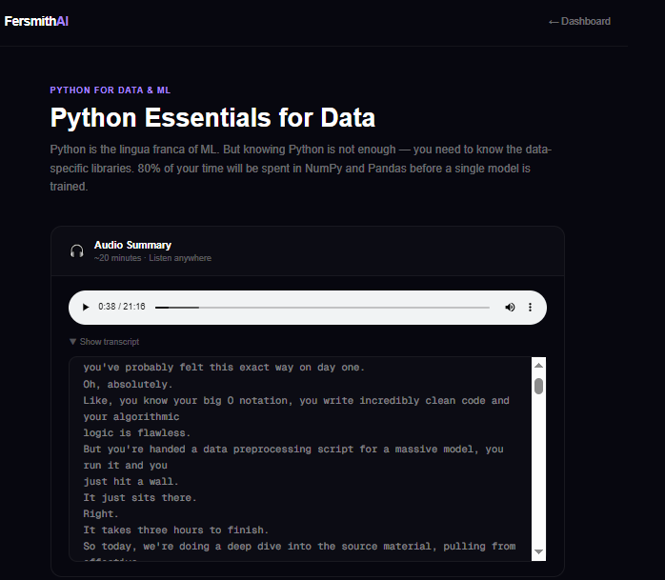Click the 'Python Essentials for Data' heading

click(x=212, y=117)
